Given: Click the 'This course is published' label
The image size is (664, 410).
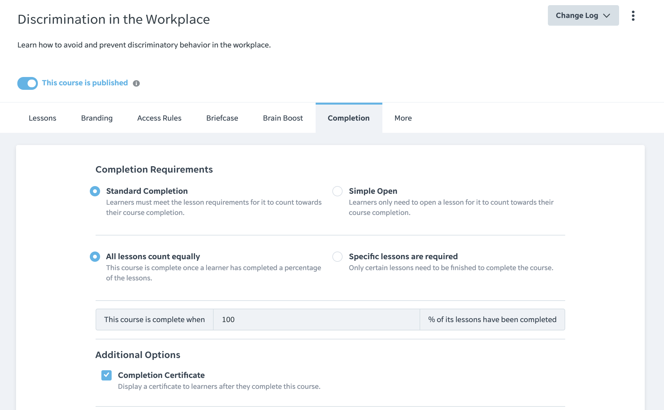Looking at the screenshot, I should [85, 83].
